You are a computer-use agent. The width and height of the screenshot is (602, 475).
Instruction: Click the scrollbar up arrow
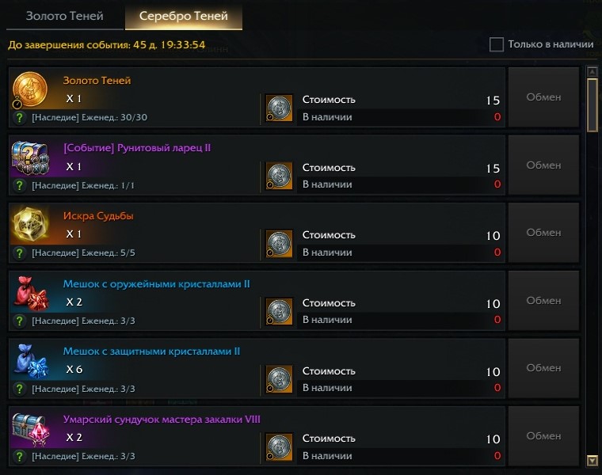[x=592, y=72]
